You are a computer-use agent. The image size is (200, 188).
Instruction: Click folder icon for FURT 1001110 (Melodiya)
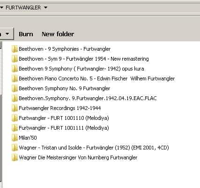(x=15, y=118)
